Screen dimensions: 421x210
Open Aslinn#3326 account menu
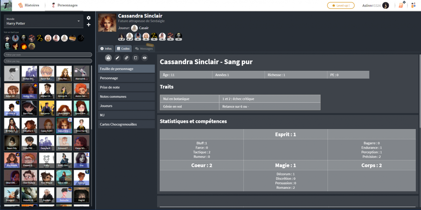tap(375, 6)
